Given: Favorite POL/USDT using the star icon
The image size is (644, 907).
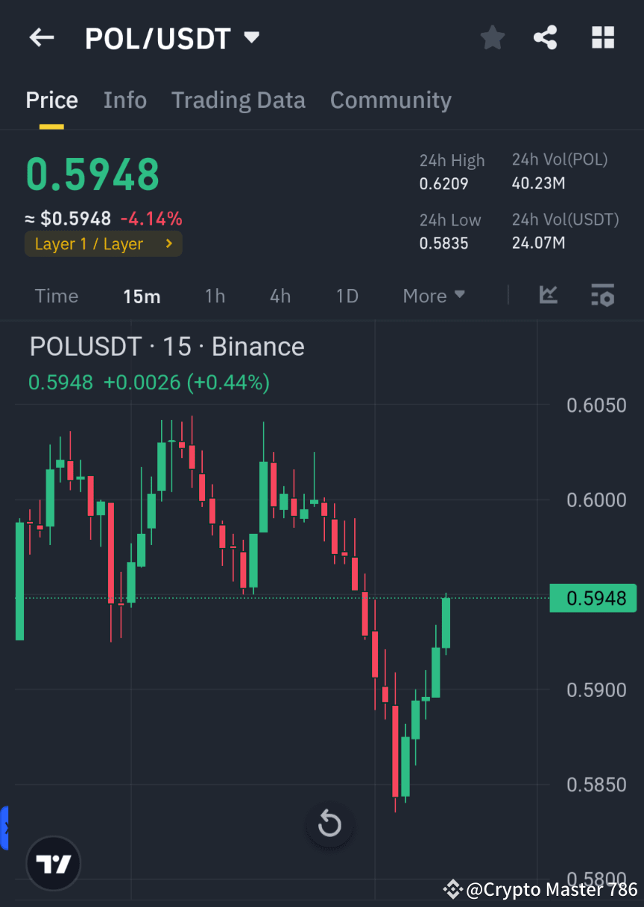Looking at the screenshot, I should [492, 37].
